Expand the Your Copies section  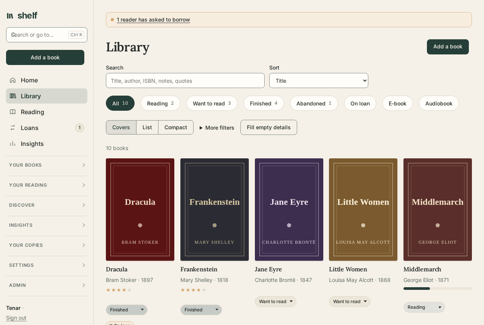47,245
